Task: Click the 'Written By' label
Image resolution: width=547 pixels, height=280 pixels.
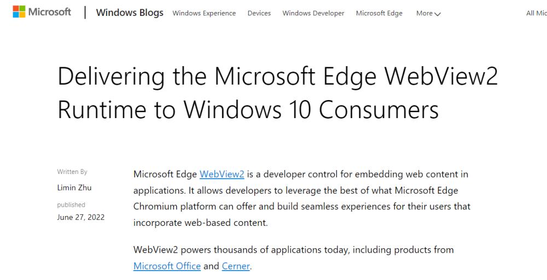Action: coord(72,172)
